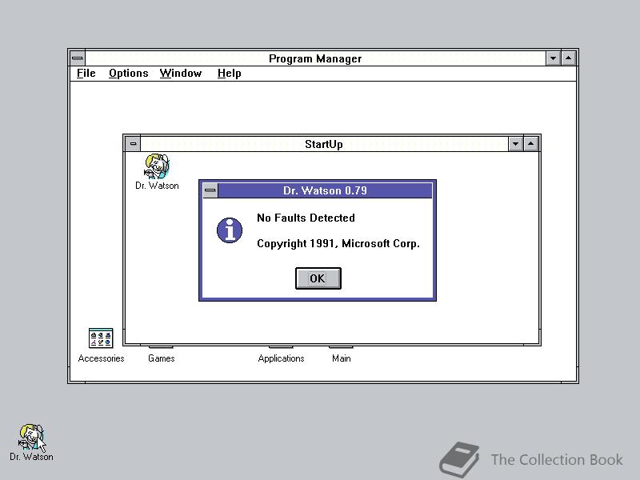Select the Games group label
The width and height of the screenshot is (640, 480).
pos(162,358)
